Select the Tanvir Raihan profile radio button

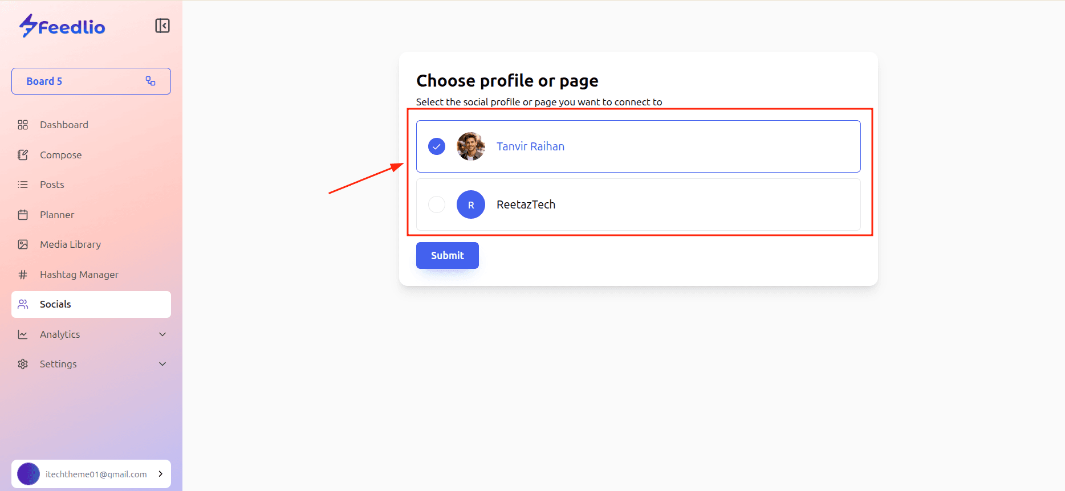click(x=437, y=146)
